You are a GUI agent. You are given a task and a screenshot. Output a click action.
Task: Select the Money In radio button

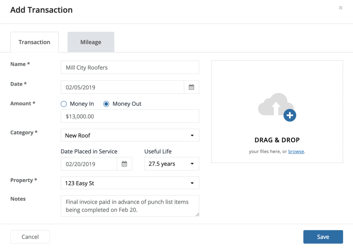[x=64, y=104]
